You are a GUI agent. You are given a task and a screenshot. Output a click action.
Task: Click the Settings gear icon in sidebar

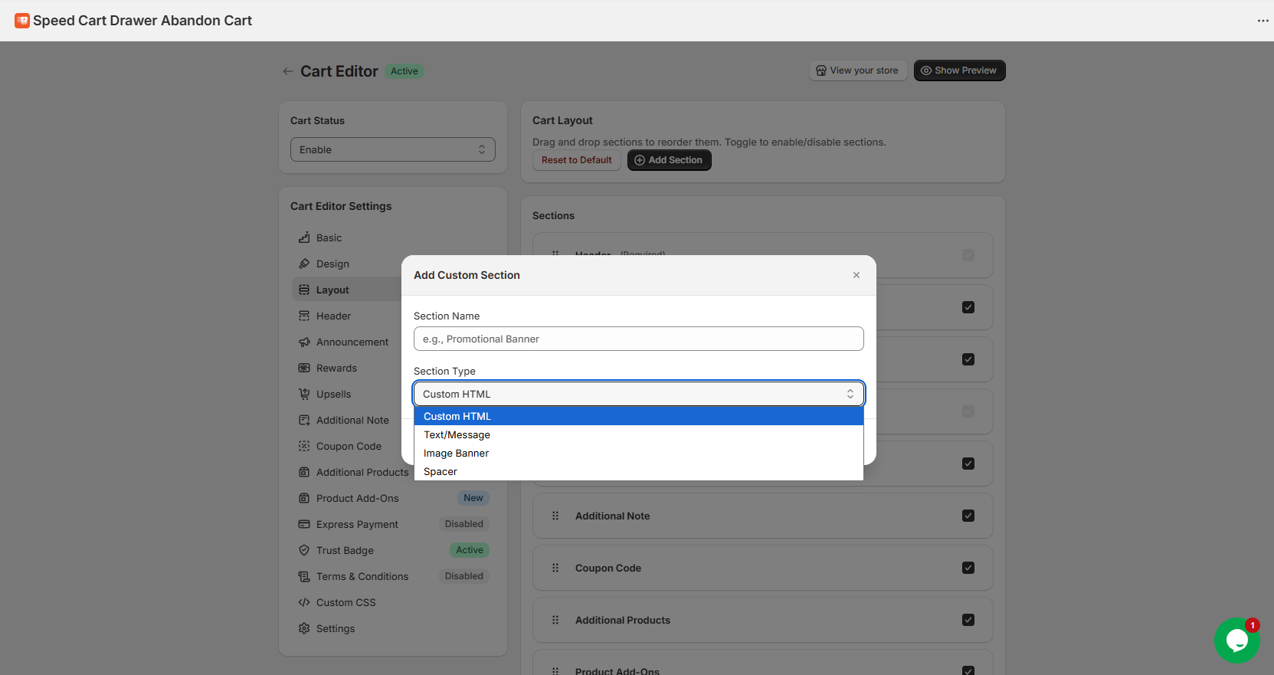tap(304, 628)
